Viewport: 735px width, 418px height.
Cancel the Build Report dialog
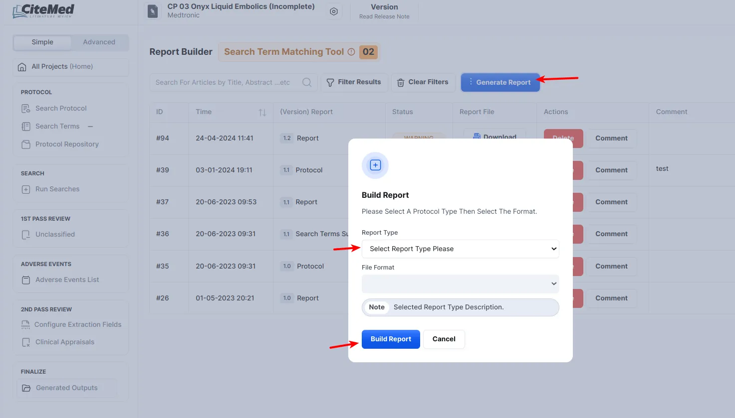(x=444, y=339)
